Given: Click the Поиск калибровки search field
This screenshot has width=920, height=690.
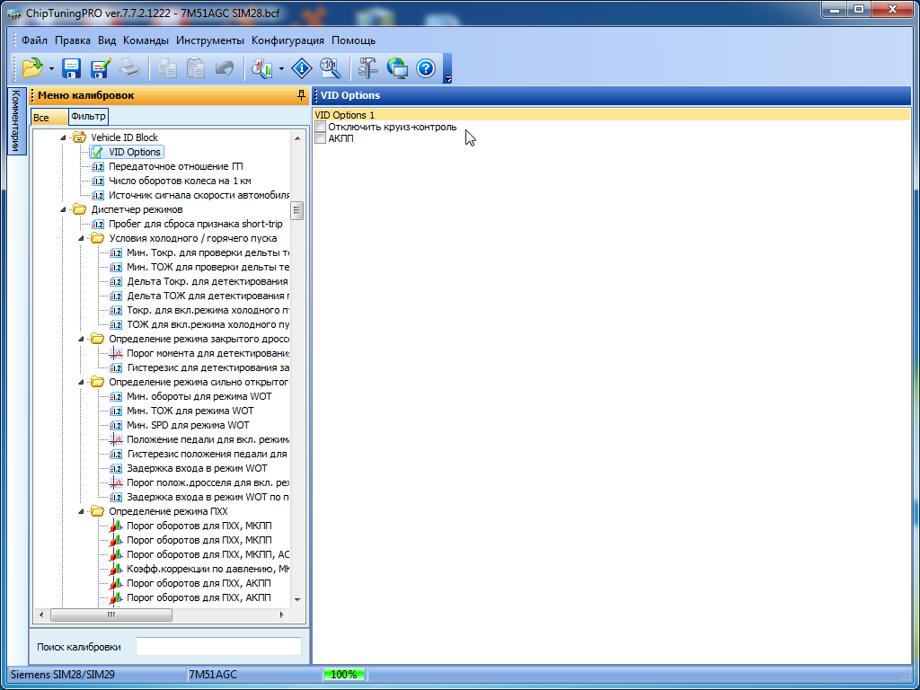Looking at the screenshot, I should tap(218, 647).
